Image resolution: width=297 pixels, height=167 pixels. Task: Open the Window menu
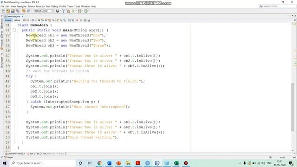click(85, 6)
